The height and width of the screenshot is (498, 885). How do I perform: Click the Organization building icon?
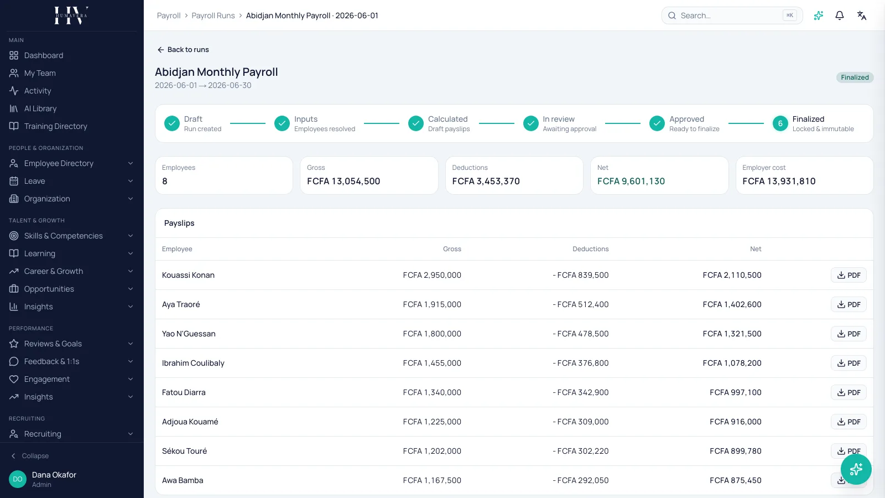14,199
